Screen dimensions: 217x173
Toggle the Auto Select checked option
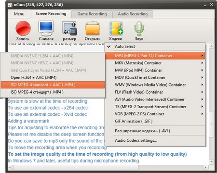[155, 47]
